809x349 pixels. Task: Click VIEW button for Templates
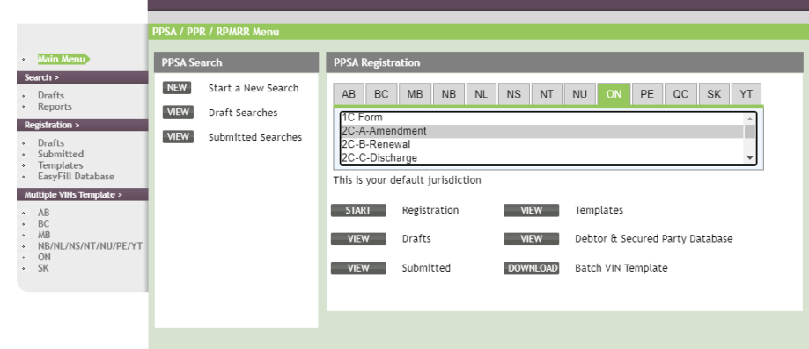(532, 210)
